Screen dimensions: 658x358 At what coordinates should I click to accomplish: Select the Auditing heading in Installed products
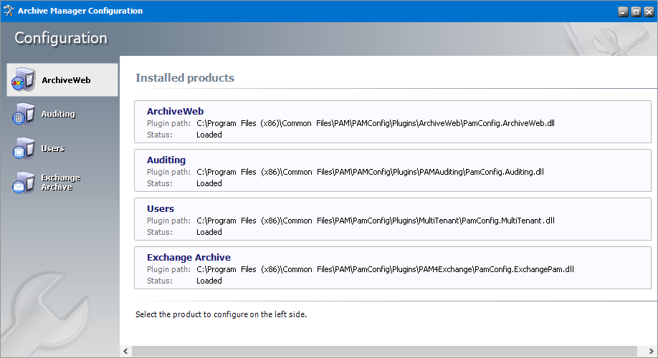tap(166, 160)
